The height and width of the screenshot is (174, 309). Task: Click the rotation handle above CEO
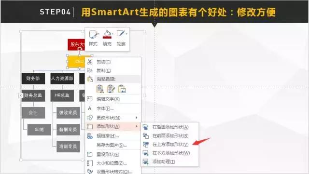[x=80, y=49]
